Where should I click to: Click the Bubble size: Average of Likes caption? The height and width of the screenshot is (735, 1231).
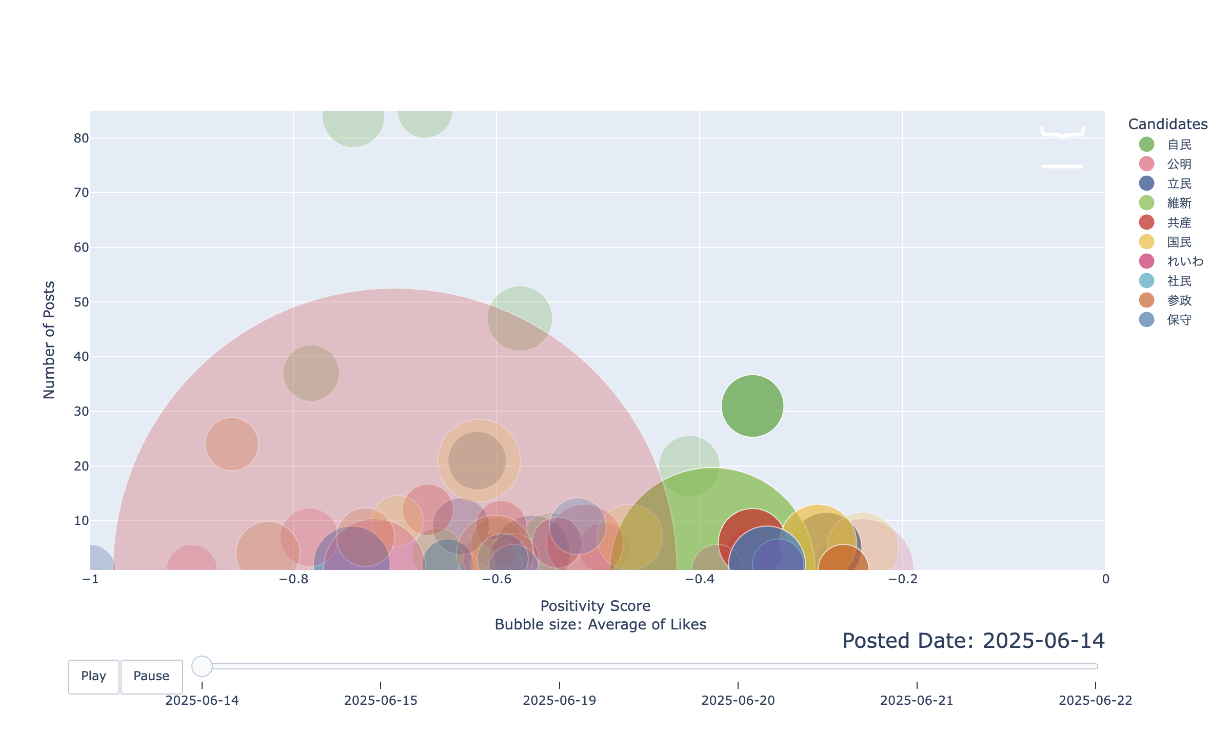(x=601, y=624)
